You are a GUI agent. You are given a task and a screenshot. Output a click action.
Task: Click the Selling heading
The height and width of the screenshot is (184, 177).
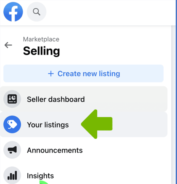(41, 51)
